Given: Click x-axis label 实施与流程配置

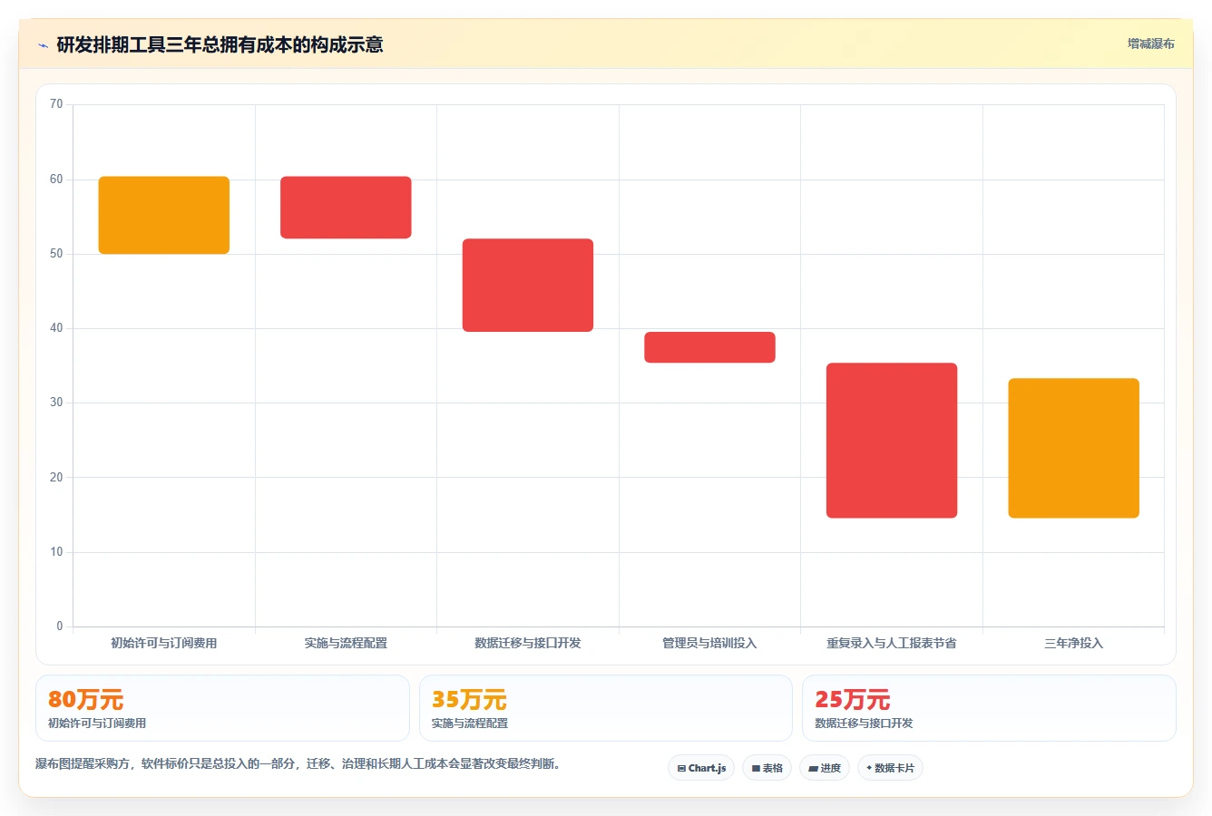Looking at the screenshot, I should [346, 643].
